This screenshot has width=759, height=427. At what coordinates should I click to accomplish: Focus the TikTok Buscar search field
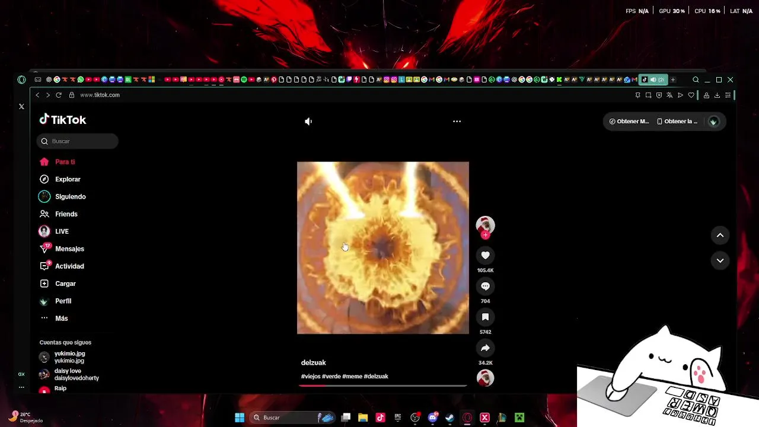[77, 141]
